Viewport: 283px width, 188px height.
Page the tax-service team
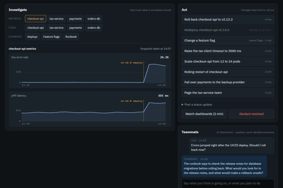click(x=228, y=93)
